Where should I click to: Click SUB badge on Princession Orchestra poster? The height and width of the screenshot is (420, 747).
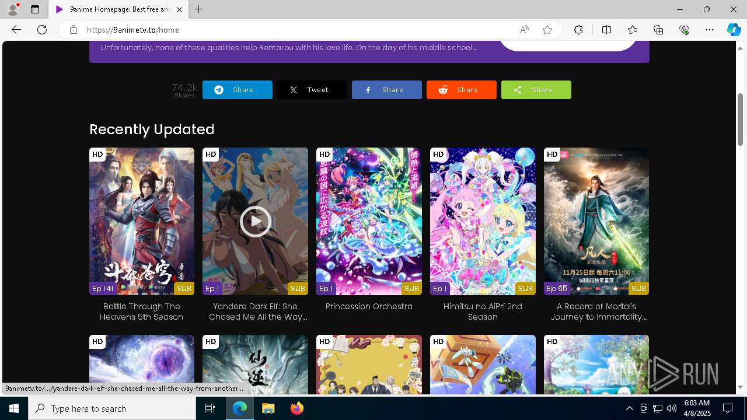point(411,288)
